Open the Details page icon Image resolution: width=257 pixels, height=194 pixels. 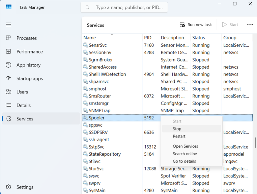tap(9, 106)
